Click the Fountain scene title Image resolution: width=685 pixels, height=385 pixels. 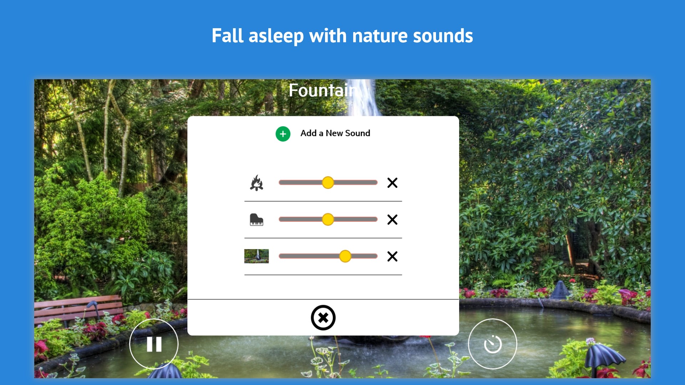[323, 91]
